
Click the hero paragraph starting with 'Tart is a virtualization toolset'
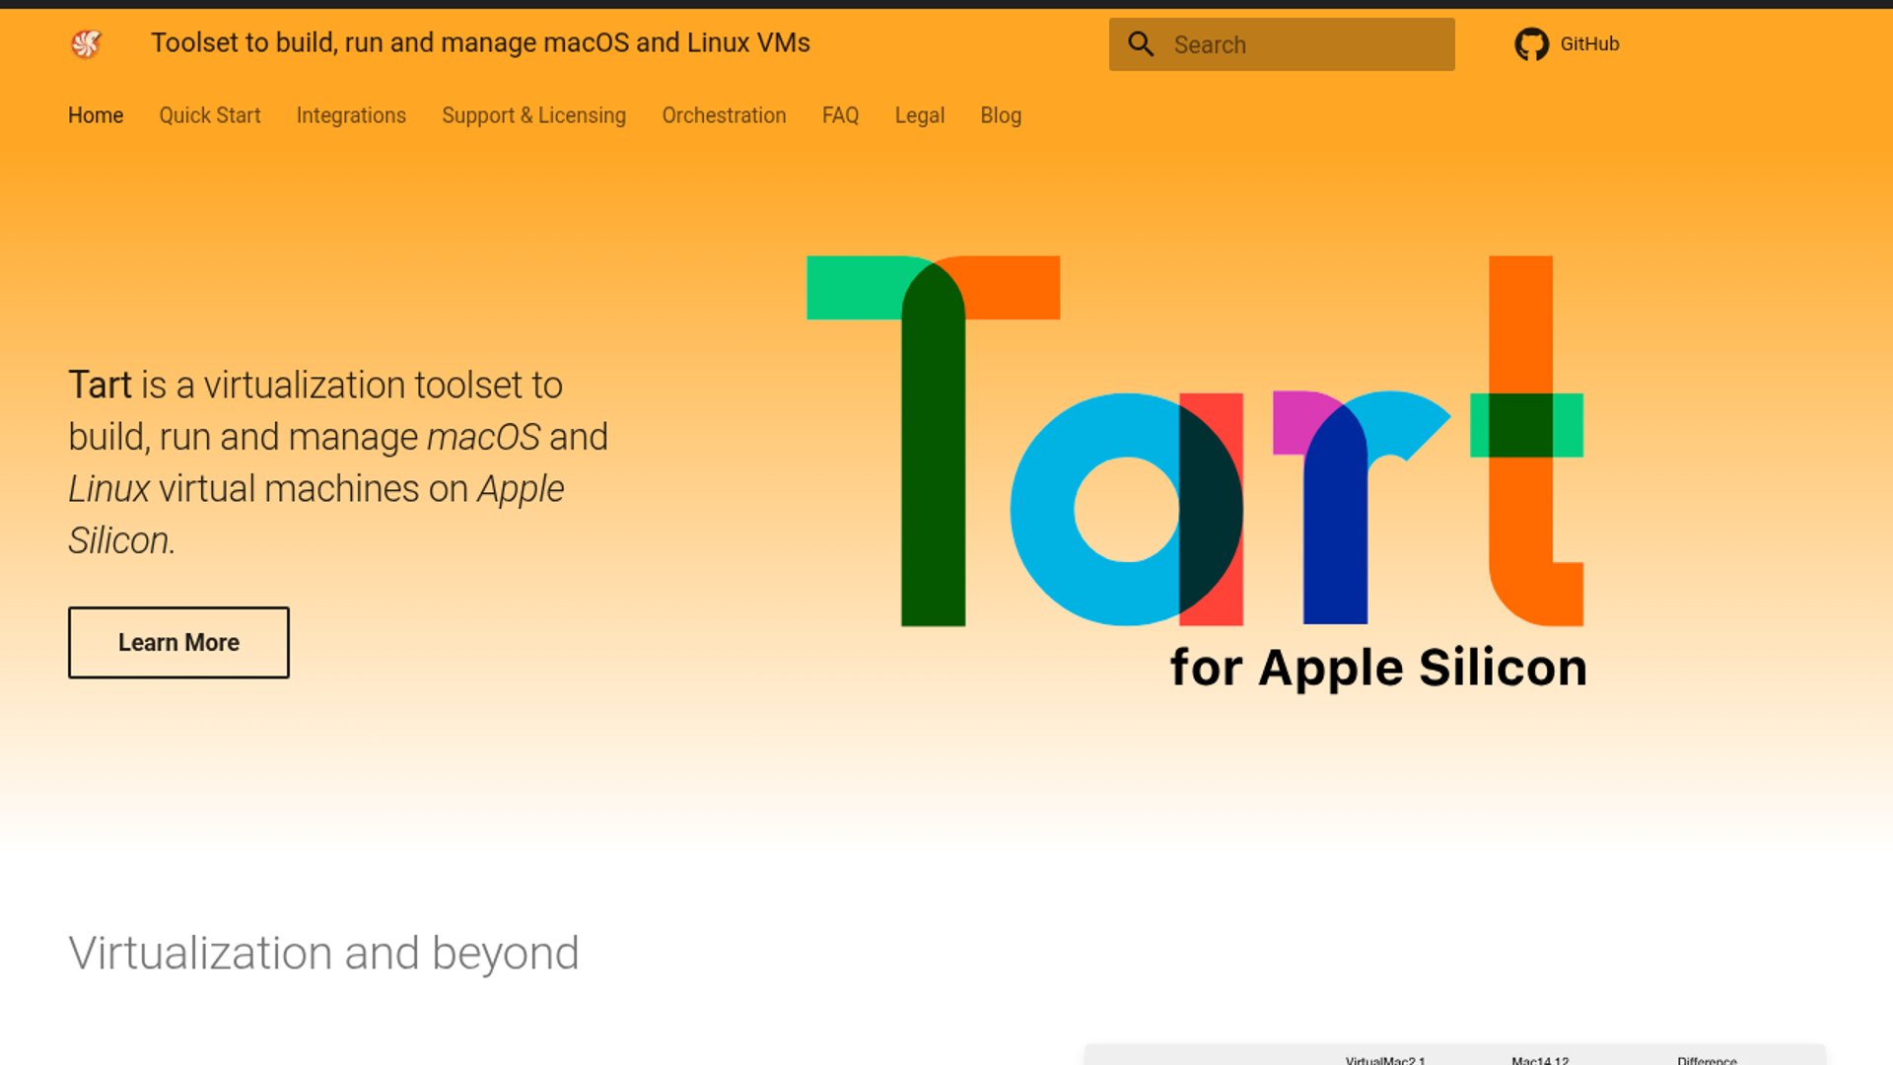[x=338, y=462]
